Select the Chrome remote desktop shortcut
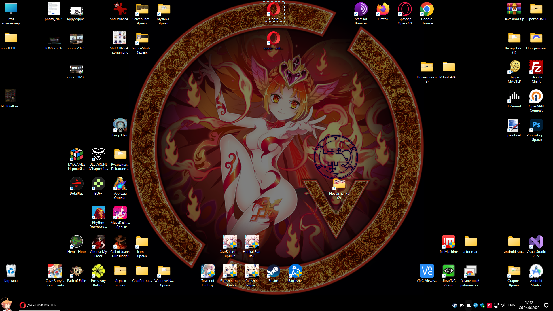The width and height of the screenshot is (553, 311). pos(470,275)
